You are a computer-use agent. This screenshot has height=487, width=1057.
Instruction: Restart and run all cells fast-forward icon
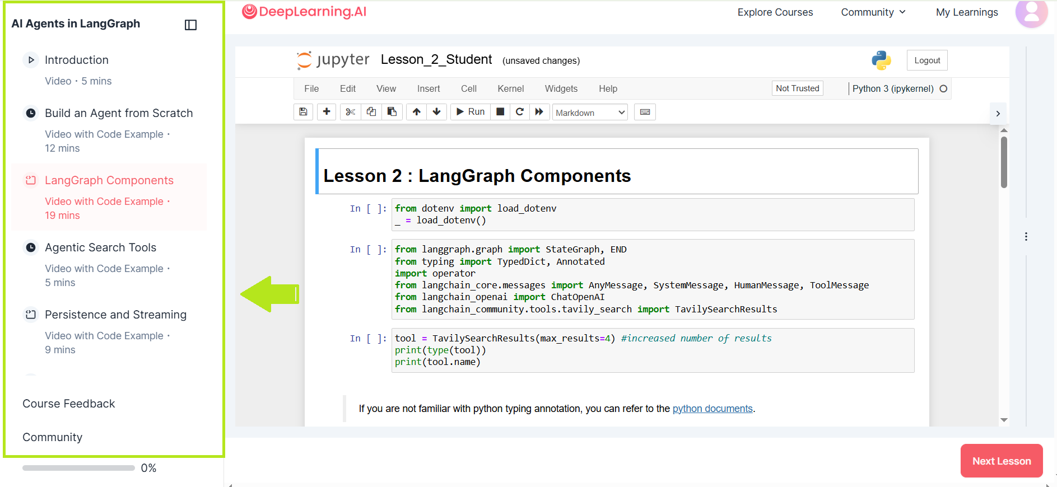(x=539, y=112)
